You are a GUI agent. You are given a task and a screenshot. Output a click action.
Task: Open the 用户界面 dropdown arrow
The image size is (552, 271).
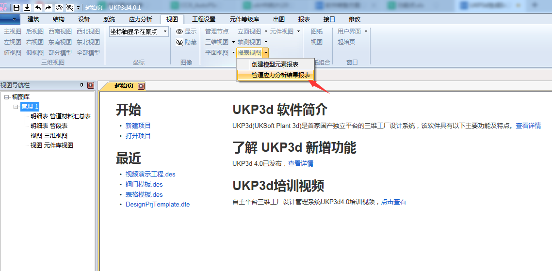(366, 32)
